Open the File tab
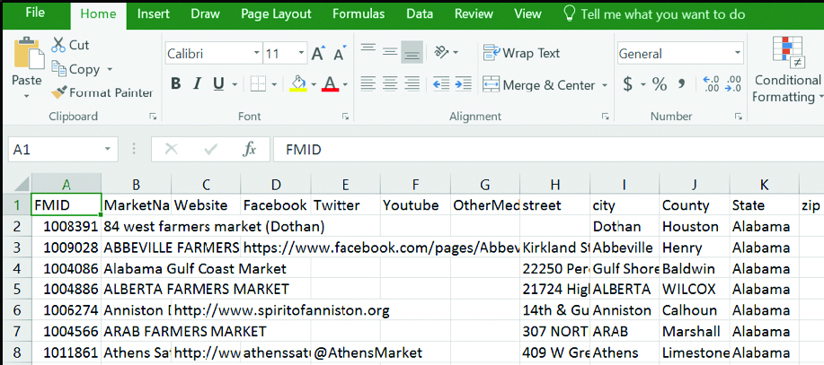Image resolution: width=824 pixels, height=365 pixels. tap(35, 13)
